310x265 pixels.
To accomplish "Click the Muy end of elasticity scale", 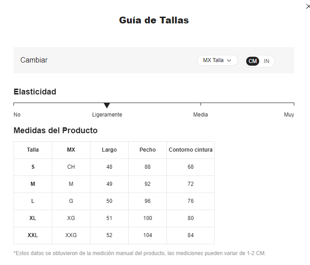I will (x=289, y=115).
